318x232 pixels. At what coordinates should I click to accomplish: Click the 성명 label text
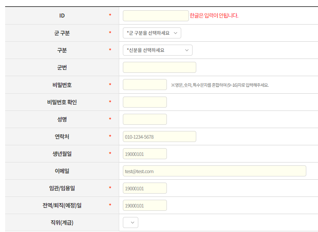(x=62, y=119)
